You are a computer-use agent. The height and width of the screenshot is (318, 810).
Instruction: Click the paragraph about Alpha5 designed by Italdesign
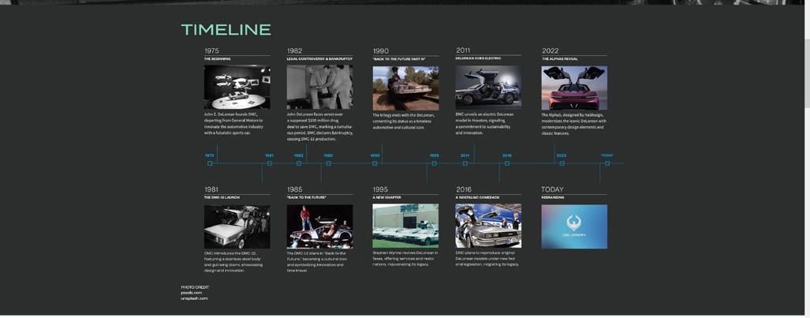click(x=573, y=124)
